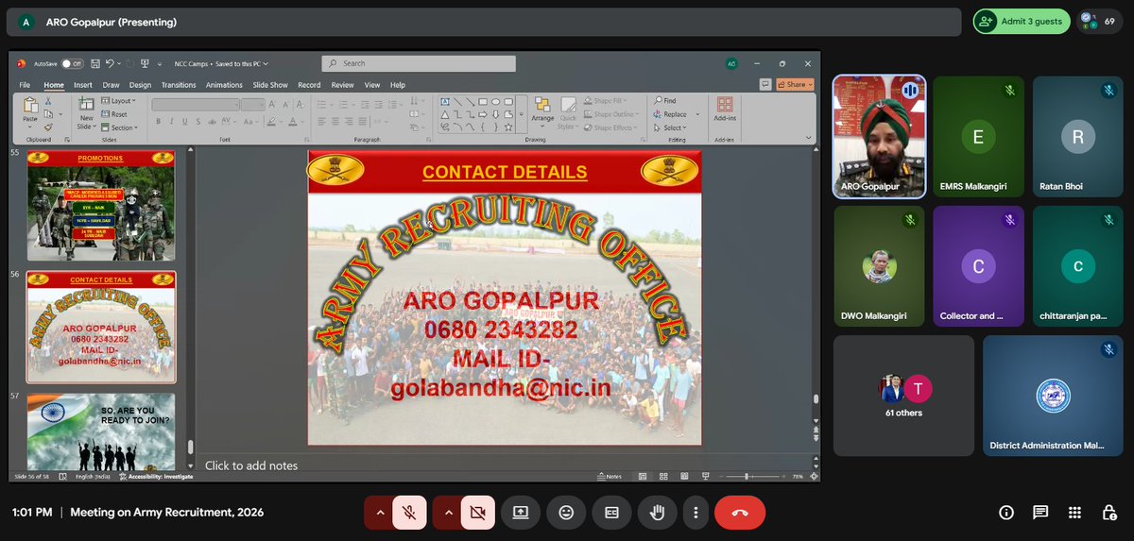Open Section dropdown in Slides group
1134x541 pixels.
coord(120,127)
